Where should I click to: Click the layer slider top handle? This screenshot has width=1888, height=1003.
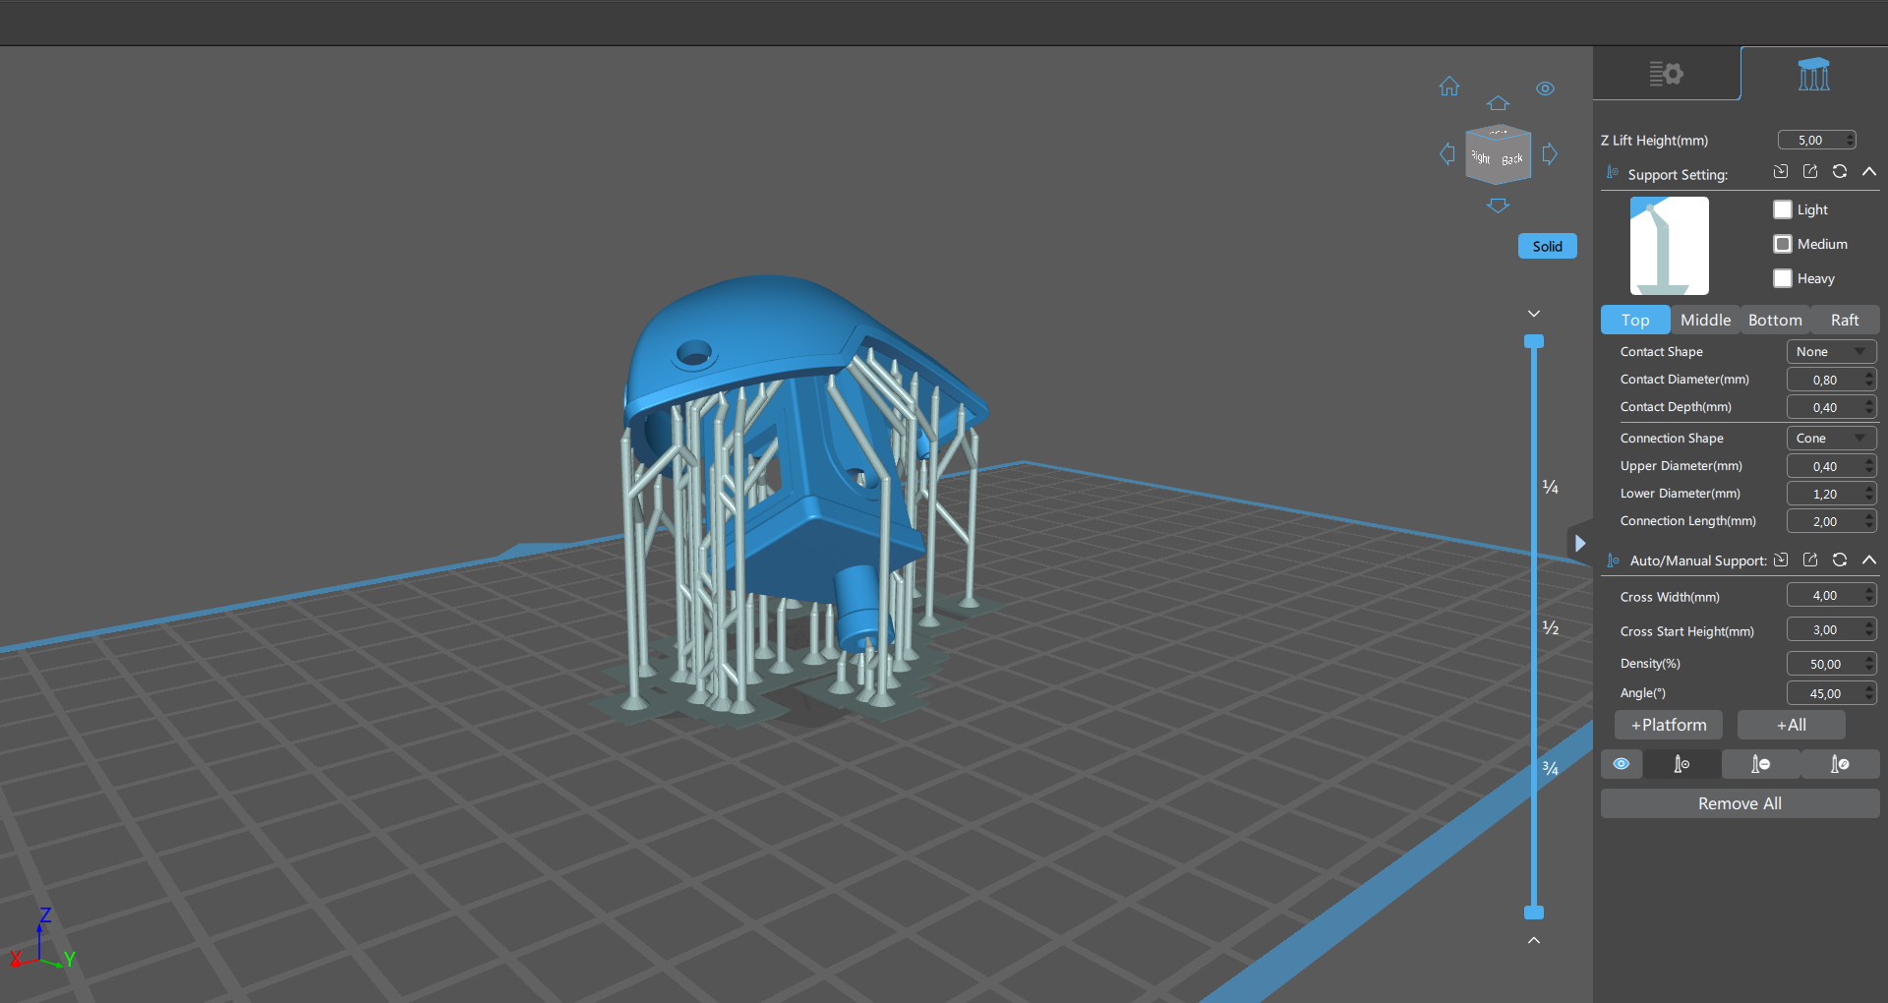point(1534,341)
